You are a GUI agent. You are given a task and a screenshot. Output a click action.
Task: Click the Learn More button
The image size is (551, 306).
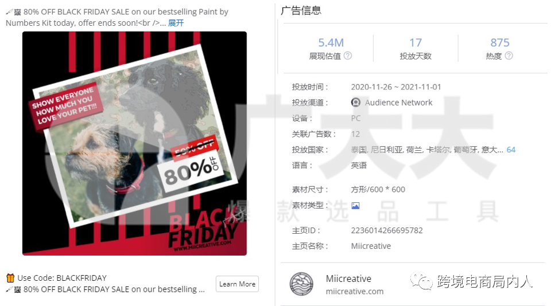coord(237,284)
